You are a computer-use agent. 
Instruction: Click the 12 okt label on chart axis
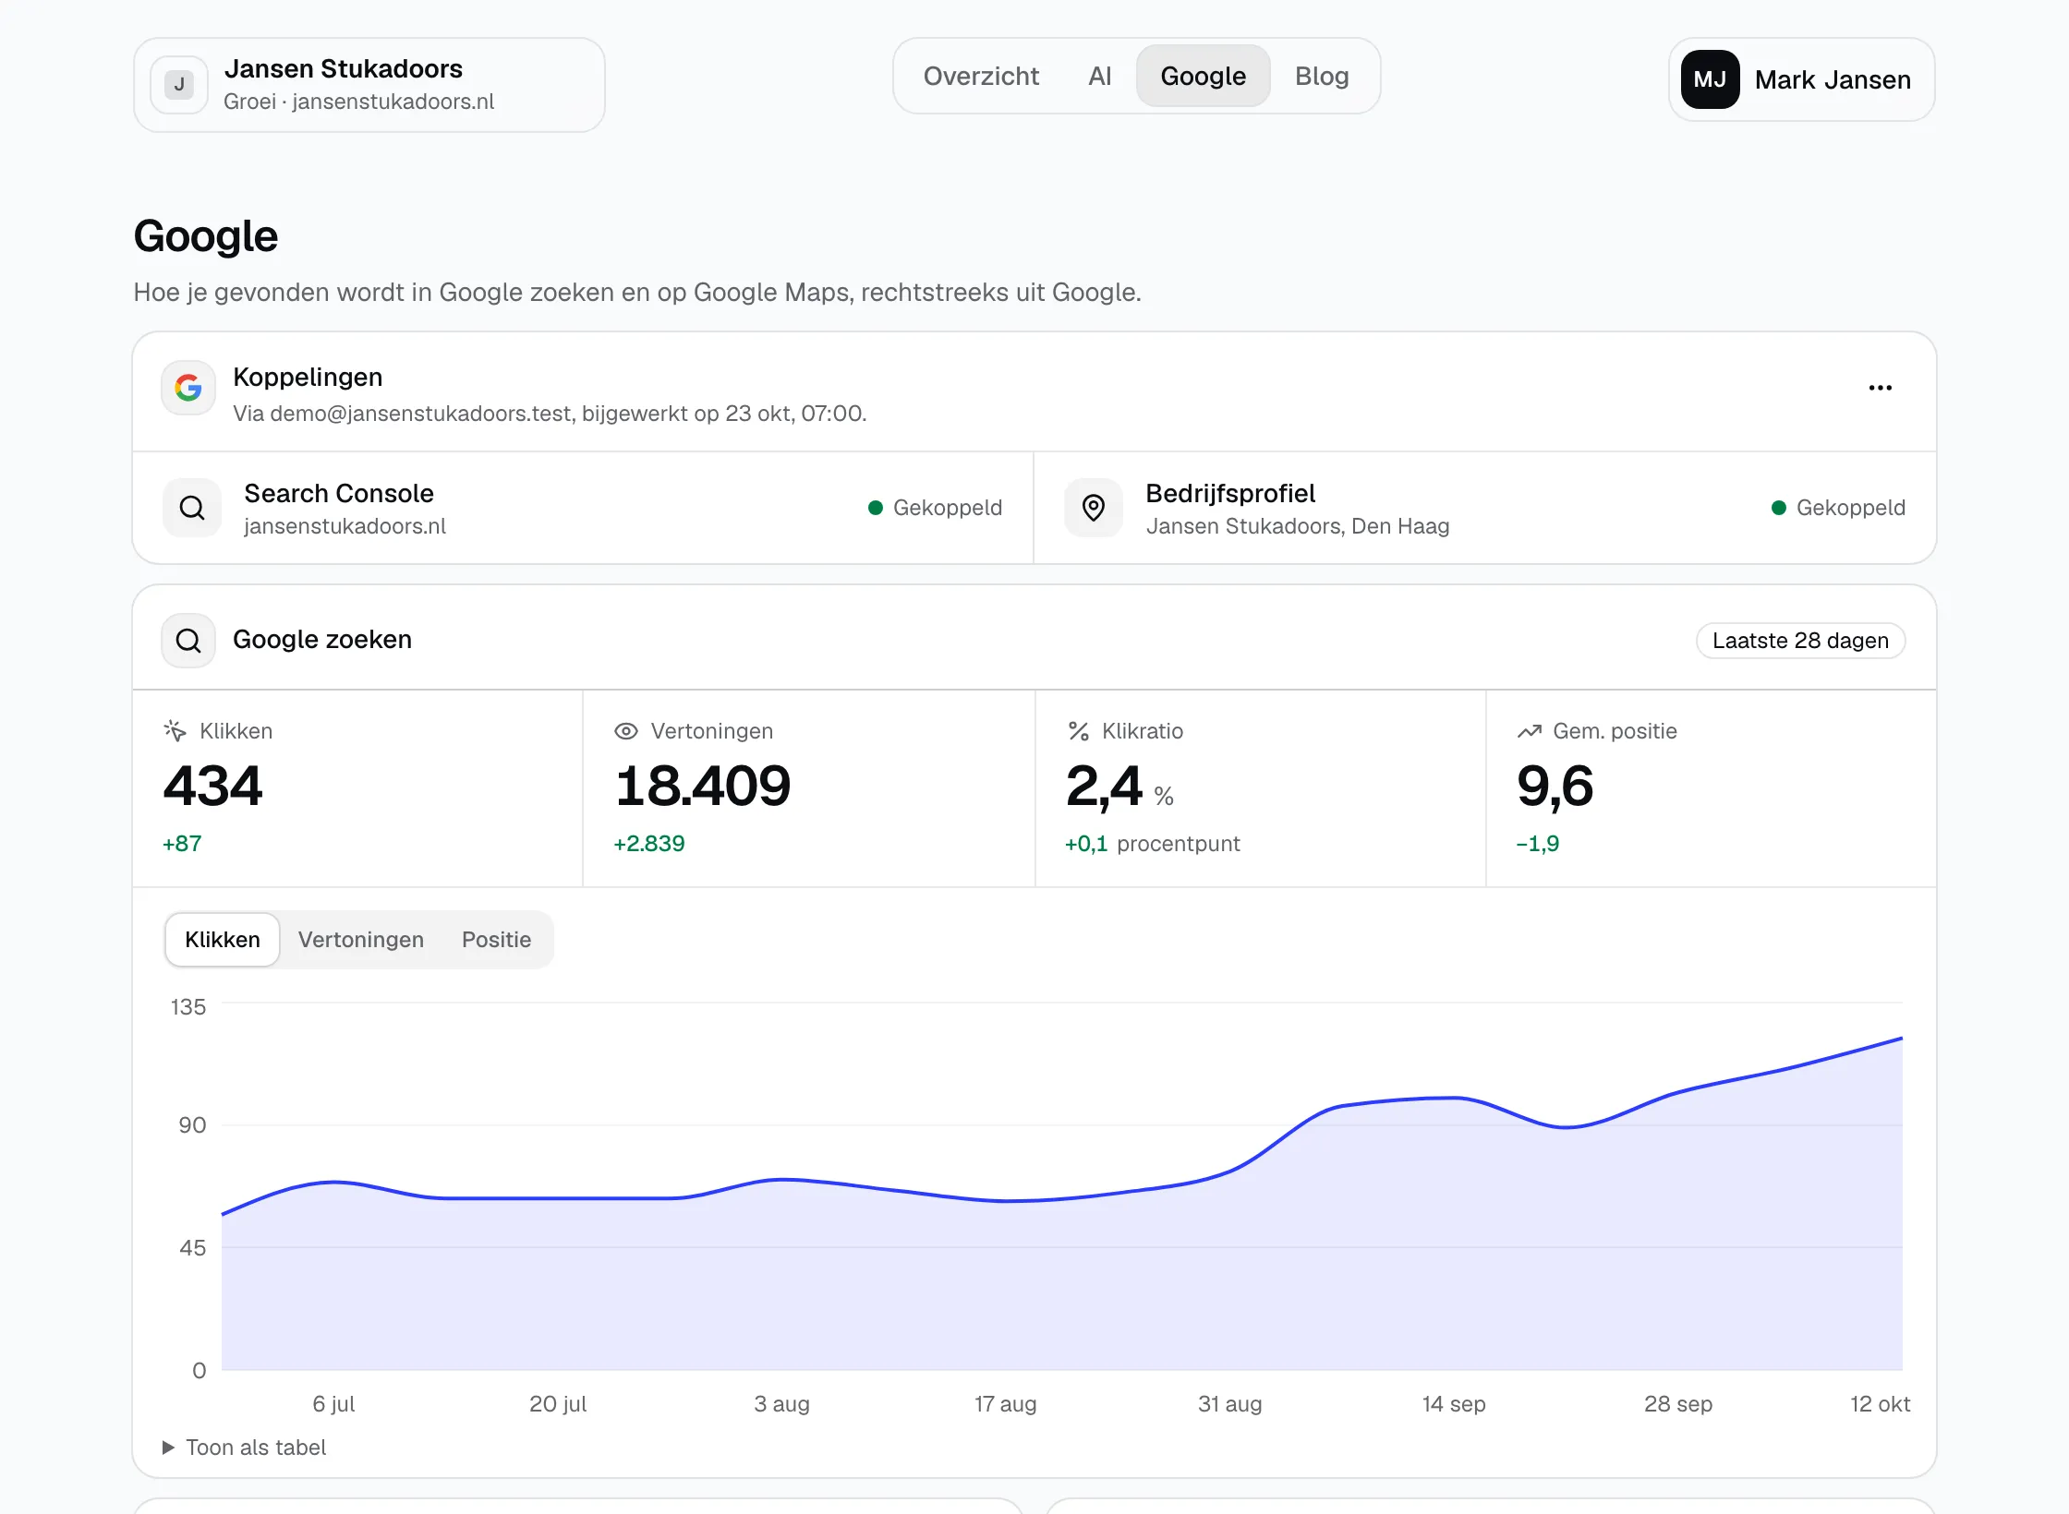point(1880,1404)
